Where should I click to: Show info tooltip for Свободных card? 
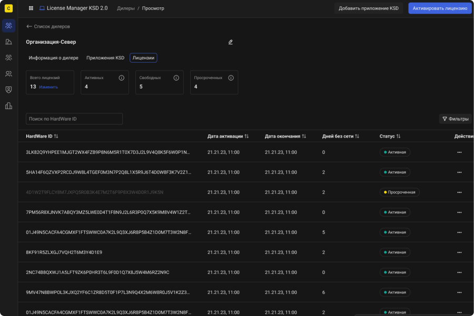pos(176,78)
